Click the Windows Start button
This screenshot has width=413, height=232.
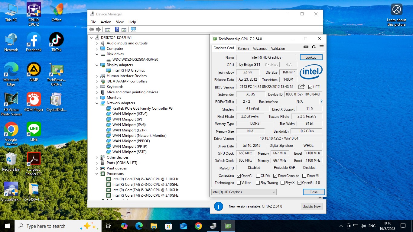(x=7, y=226)
